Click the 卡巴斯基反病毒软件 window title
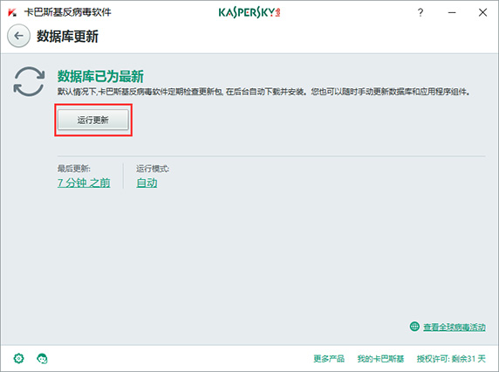 (x=68, y=12)
